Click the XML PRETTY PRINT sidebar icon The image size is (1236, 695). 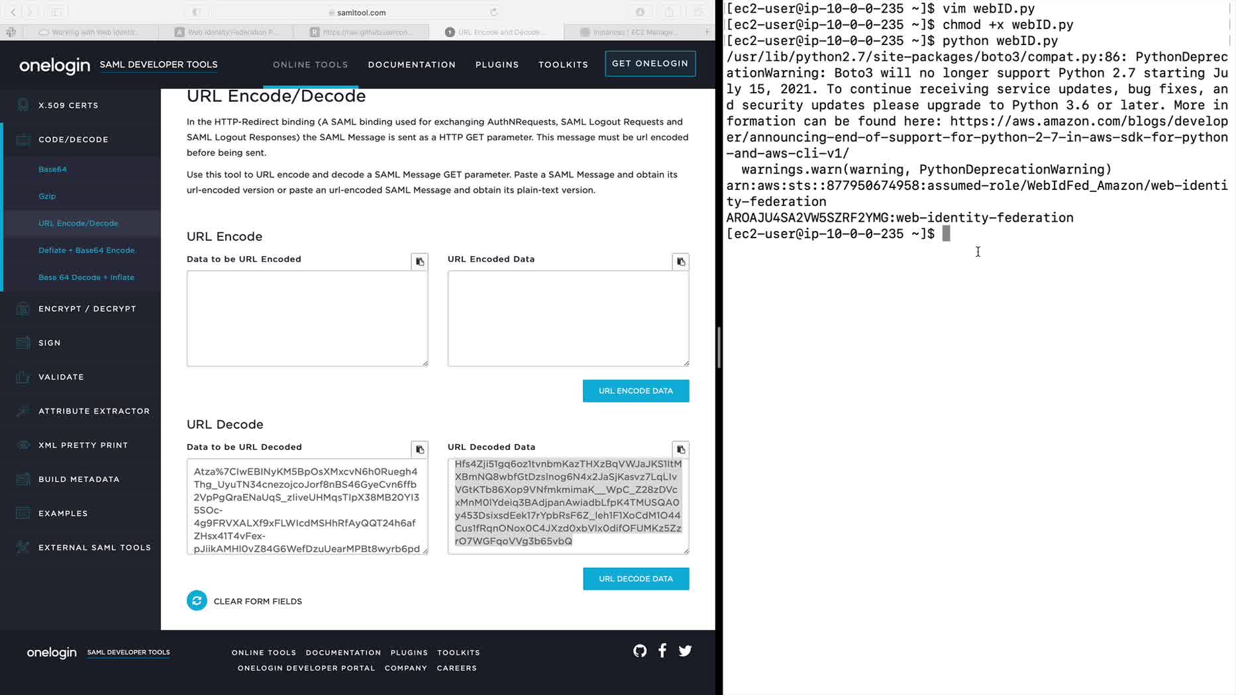pyautogui.click(x=23, y=445)
